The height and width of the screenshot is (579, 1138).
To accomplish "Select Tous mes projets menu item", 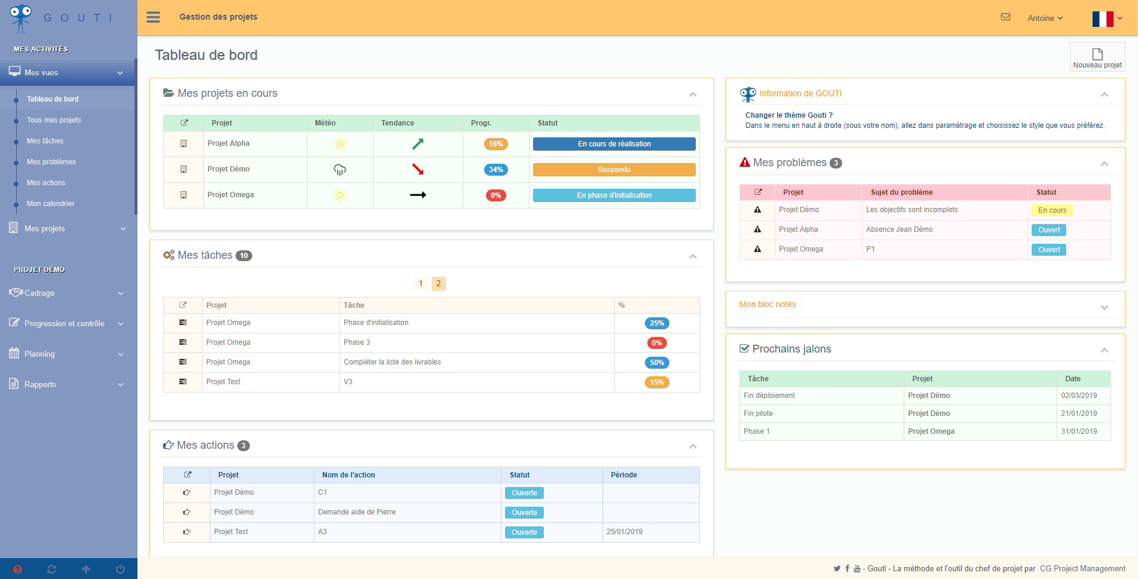I will click(x=54, y=120).
